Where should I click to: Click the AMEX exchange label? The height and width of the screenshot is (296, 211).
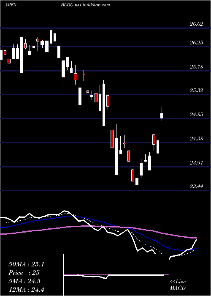10,5
